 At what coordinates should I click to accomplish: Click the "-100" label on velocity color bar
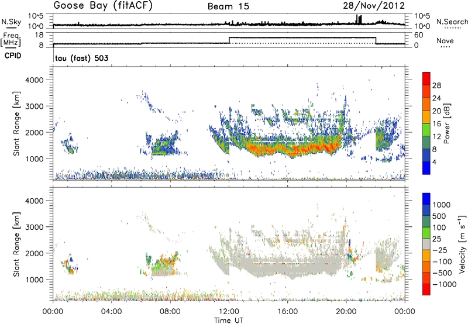[442, 261]
